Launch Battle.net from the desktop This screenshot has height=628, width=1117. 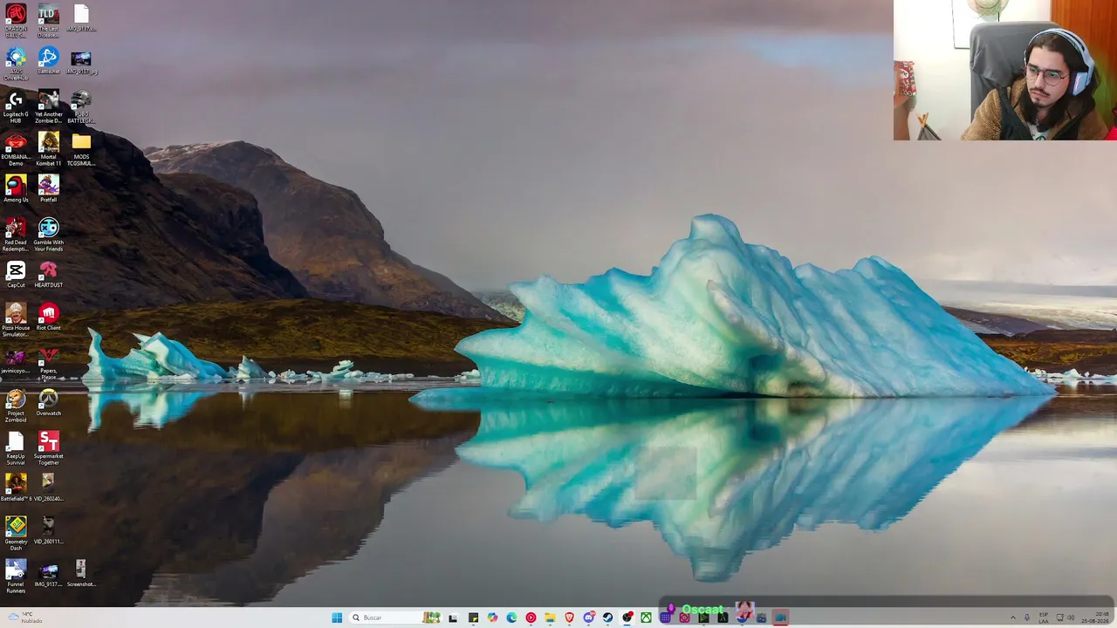pos(48,62)
